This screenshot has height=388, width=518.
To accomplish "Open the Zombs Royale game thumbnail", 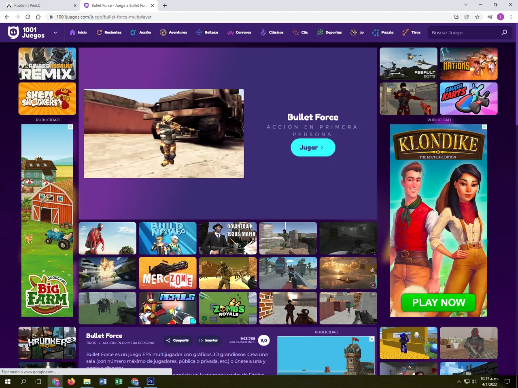I will pos(228,308).
